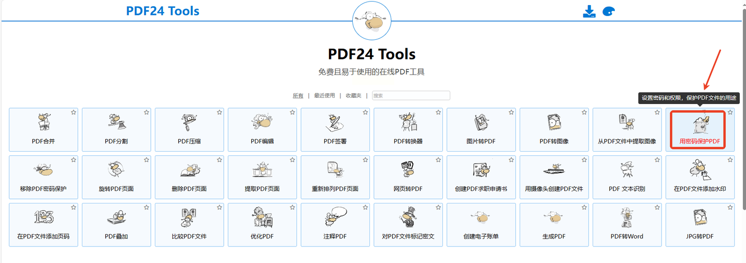This screenshot has height=263, width=746.
Task: Select the 所有 filter tab
Action: 298,96
